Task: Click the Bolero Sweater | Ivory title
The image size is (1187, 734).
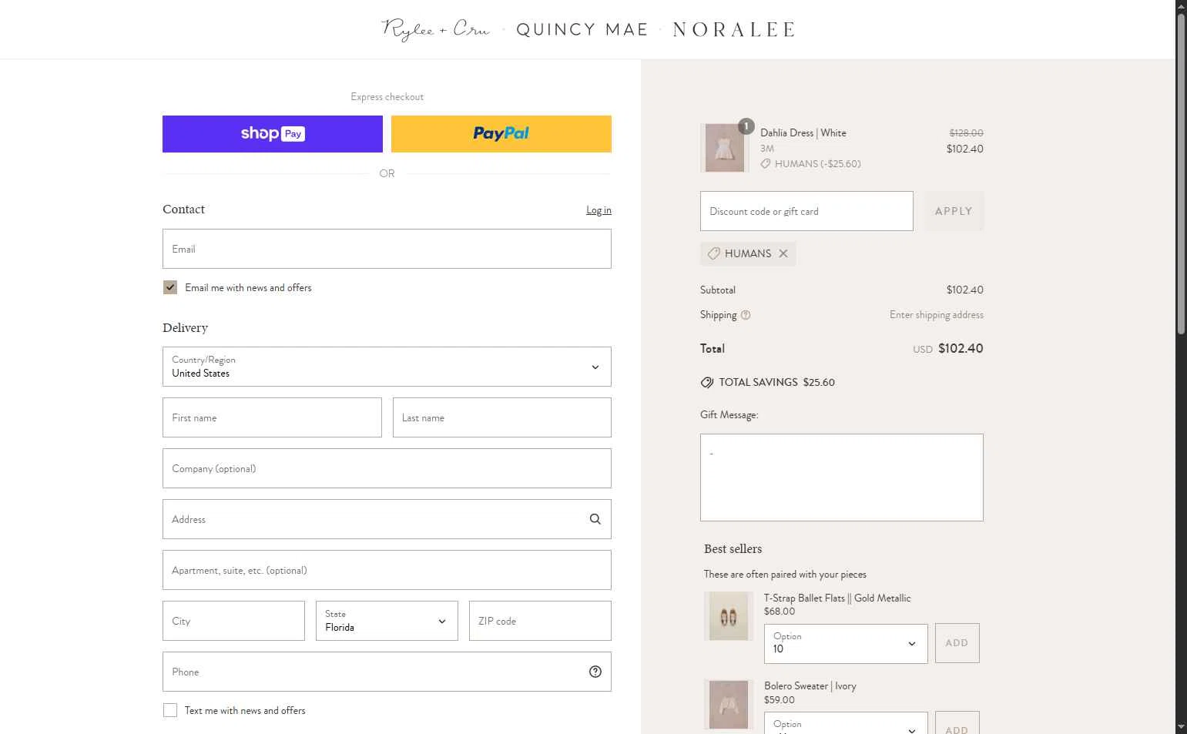Action: 810,686
